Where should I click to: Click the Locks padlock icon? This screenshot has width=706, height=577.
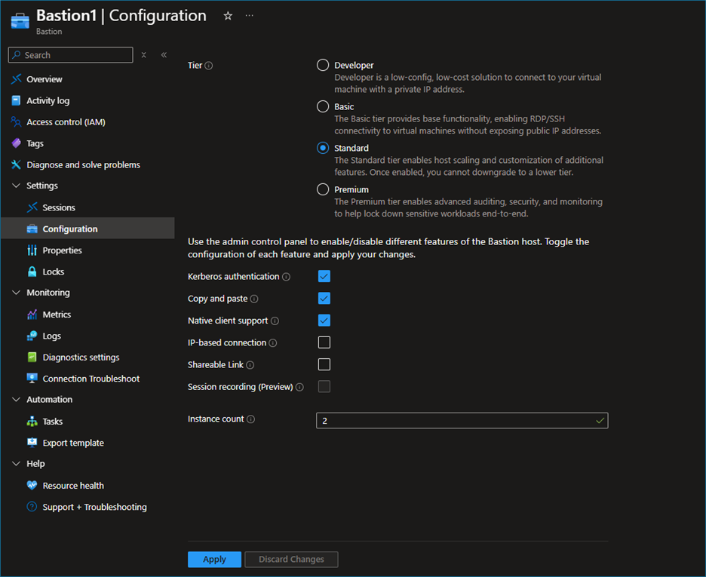[x=32, y=272]
